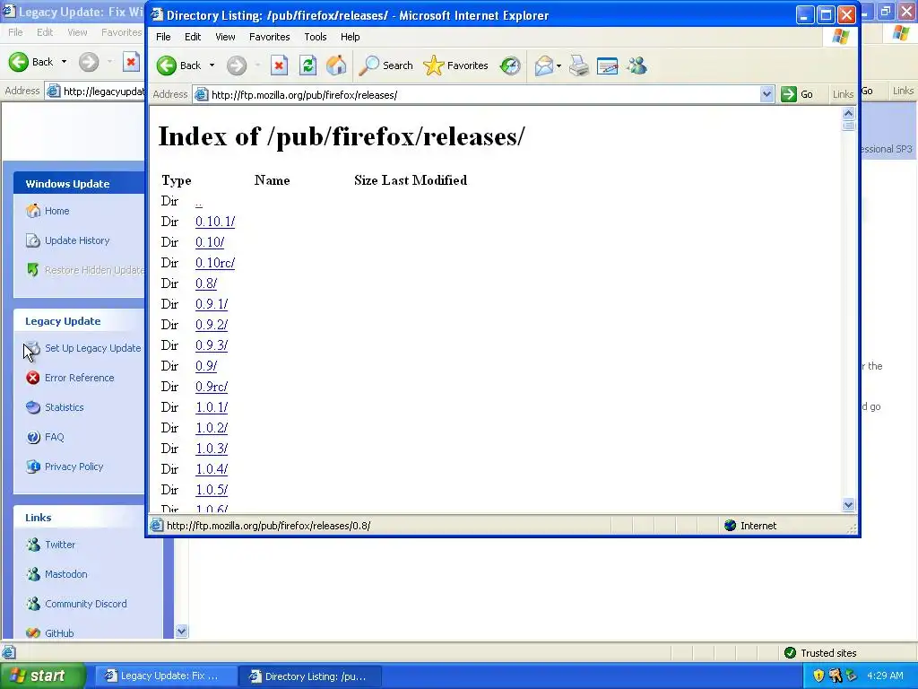Image resolution: width=918 pixels, height=689 pixels.
Task: Open View menu in Directory Listing window
Action: pyautogui.click(x=225, y=37)
